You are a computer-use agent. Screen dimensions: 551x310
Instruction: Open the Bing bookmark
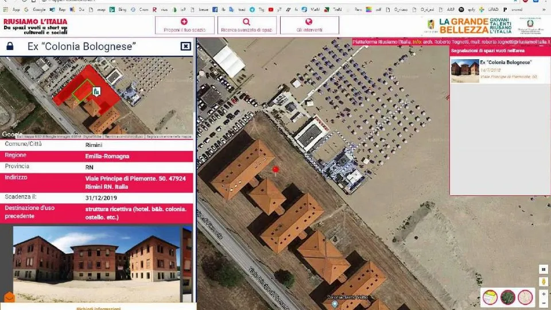click(118, 10)
